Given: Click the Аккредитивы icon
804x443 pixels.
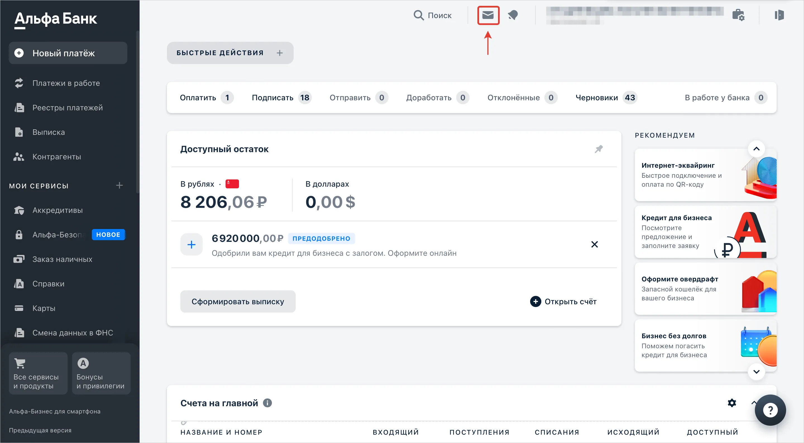Looking at the screenshot, I should pyautogui.click(x=19, y=210).
